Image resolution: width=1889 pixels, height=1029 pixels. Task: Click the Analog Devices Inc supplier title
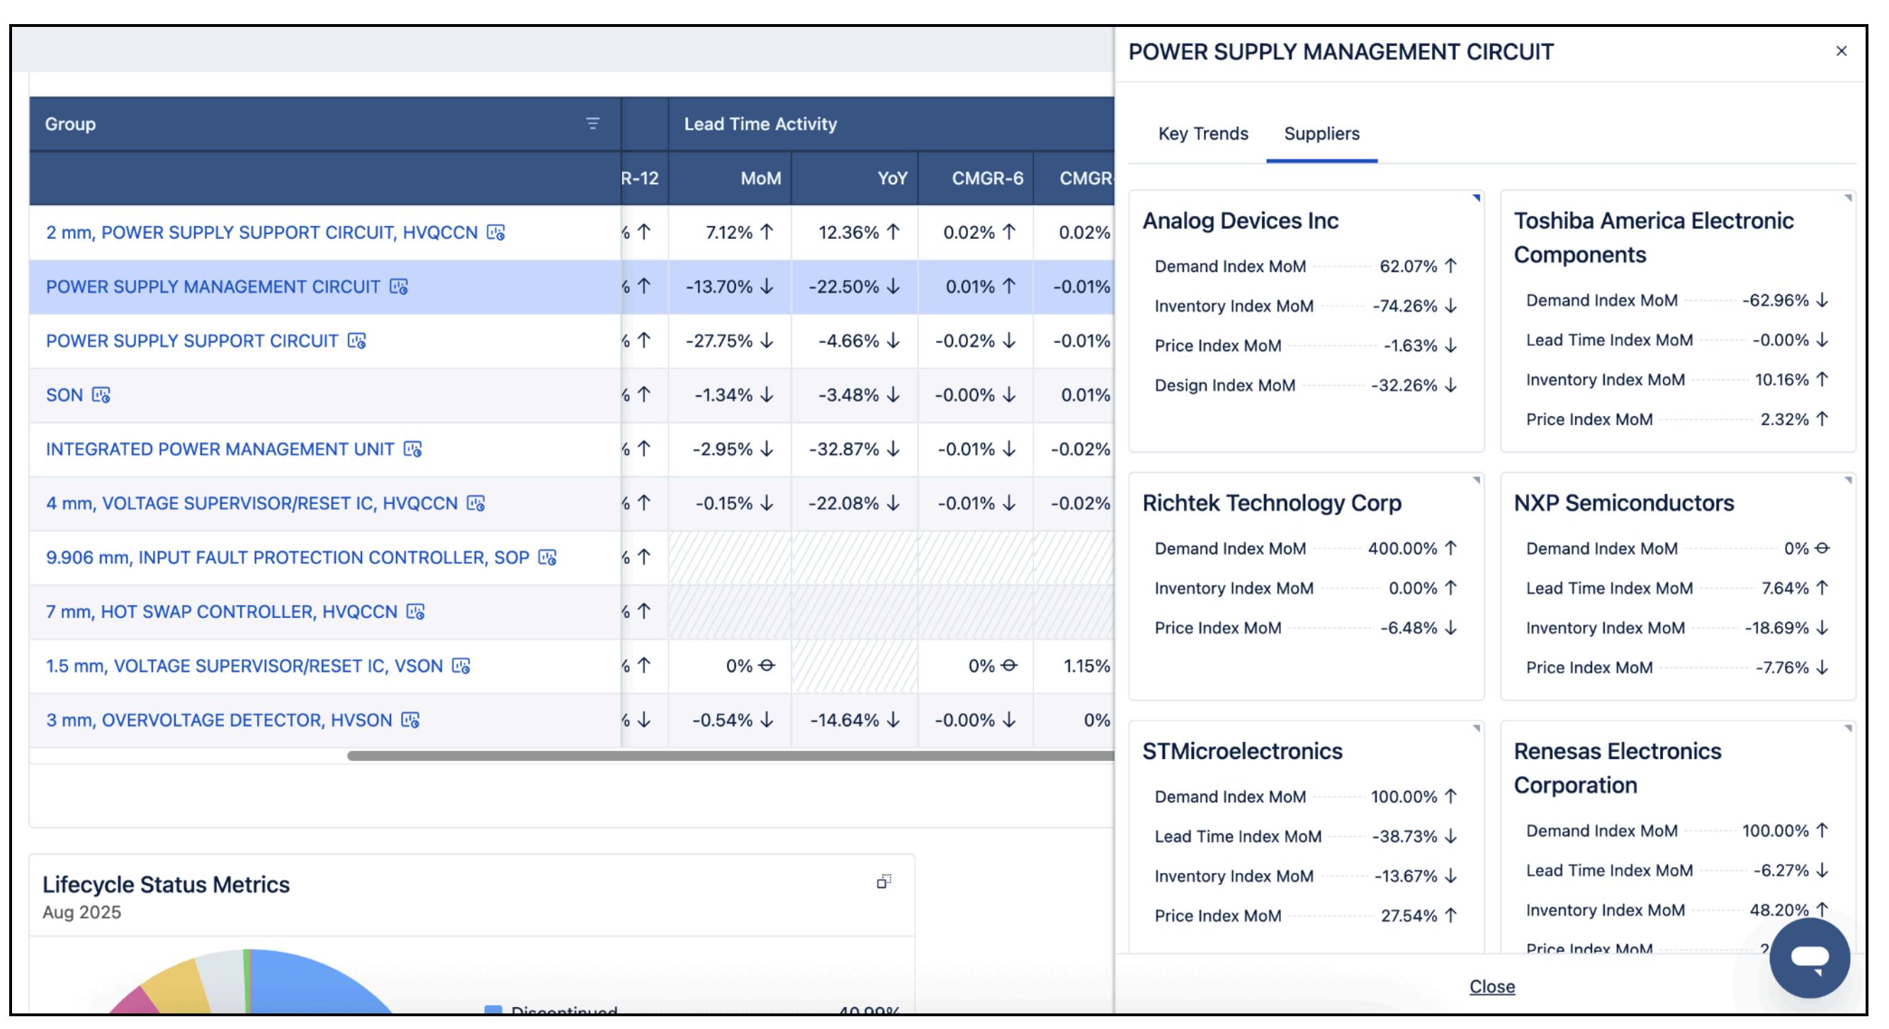pos(1241,221)
